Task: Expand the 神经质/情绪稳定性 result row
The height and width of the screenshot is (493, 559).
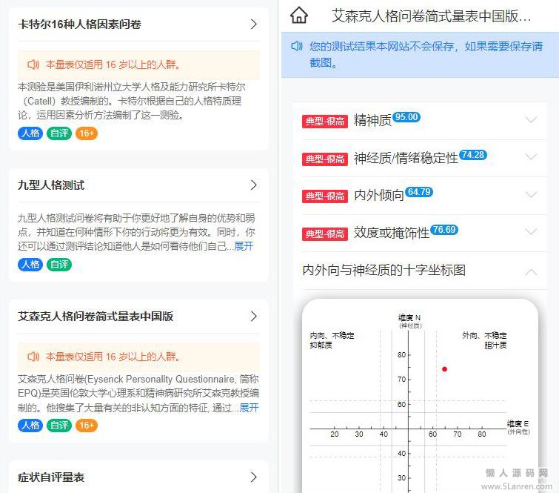Action: point(531,157)
